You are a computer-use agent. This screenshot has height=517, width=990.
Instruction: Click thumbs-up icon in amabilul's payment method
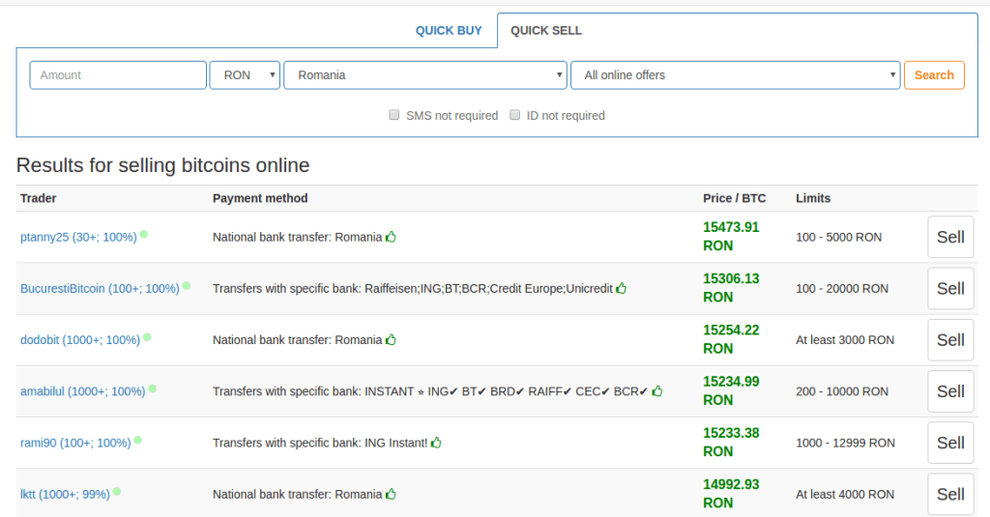click(x=657, y=391)
